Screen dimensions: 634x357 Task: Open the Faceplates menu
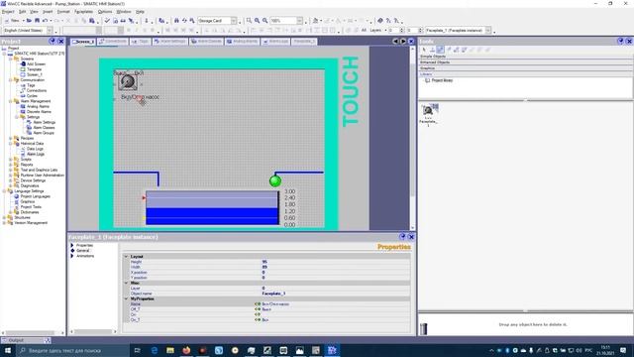click(83, 12)
